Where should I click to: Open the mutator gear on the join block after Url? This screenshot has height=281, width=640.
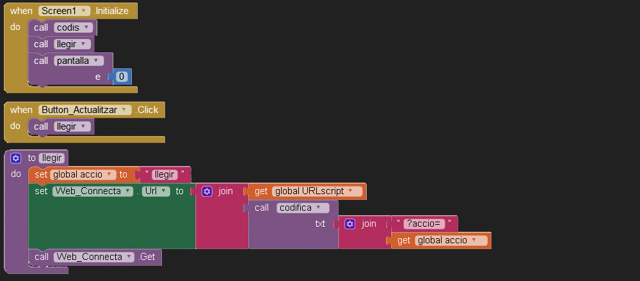tap(207, 191)
